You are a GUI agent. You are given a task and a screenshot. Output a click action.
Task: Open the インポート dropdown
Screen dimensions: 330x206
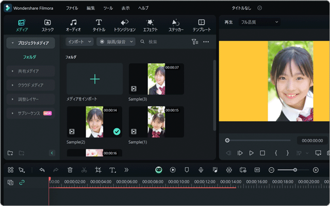pyautogui.click(x=79, y=42)
